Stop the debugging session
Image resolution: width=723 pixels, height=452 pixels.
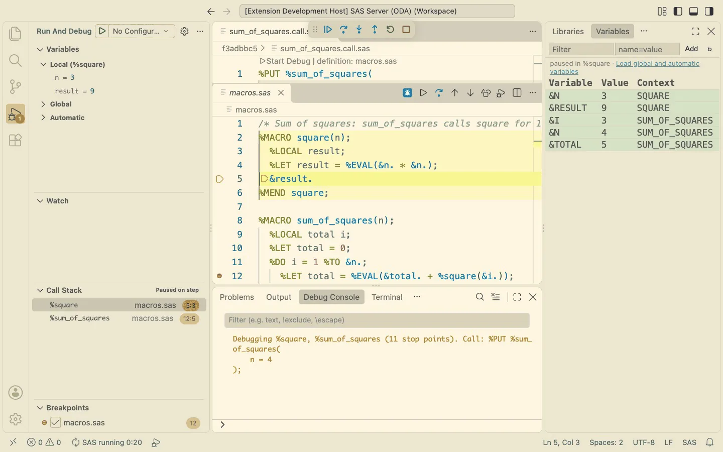click(406, 30)
